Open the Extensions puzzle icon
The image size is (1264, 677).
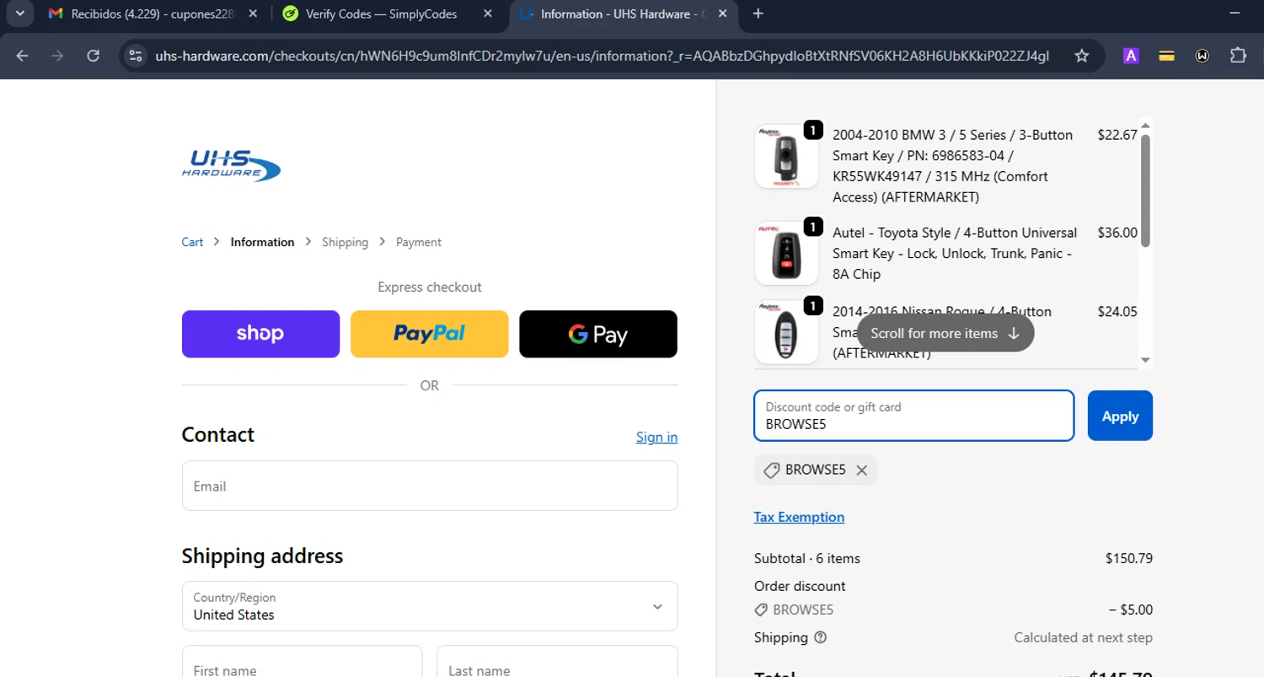(1238, 56)
